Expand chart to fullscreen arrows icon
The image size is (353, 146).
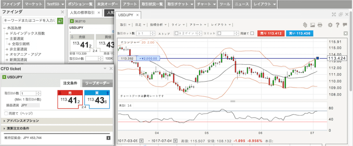[x=334, y=15]
